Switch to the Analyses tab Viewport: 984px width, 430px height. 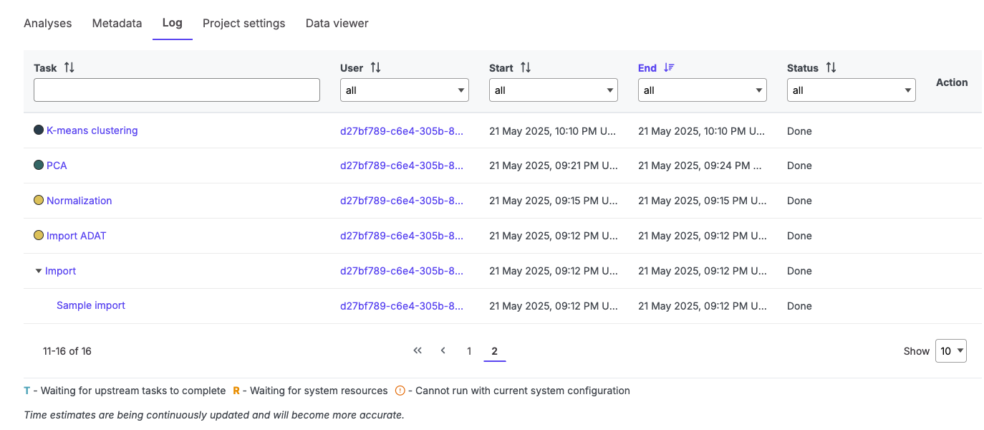[x=48, y=23]
